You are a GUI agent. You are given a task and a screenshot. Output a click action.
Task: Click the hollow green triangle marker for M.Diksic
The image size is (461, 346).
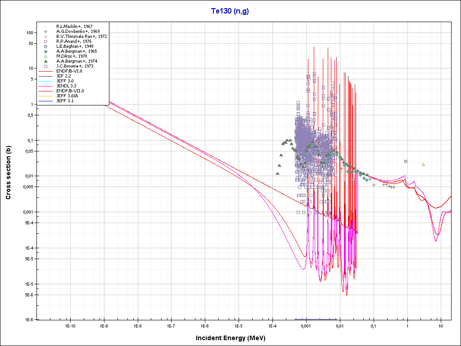tap(46, 56)
